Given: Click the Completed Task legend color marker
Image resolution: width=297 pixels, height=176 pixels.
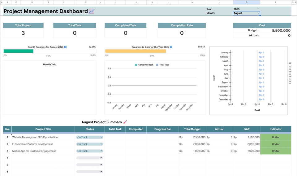Looking at the screenshot, I should pyautogui.click(x=136, y=65).
